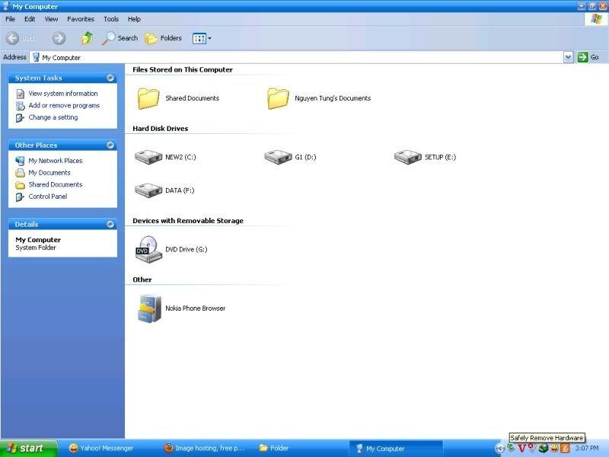Select the SETUP (E:) drive icon
This screenshot has height=457, width=609.
[x=408, y=157]
